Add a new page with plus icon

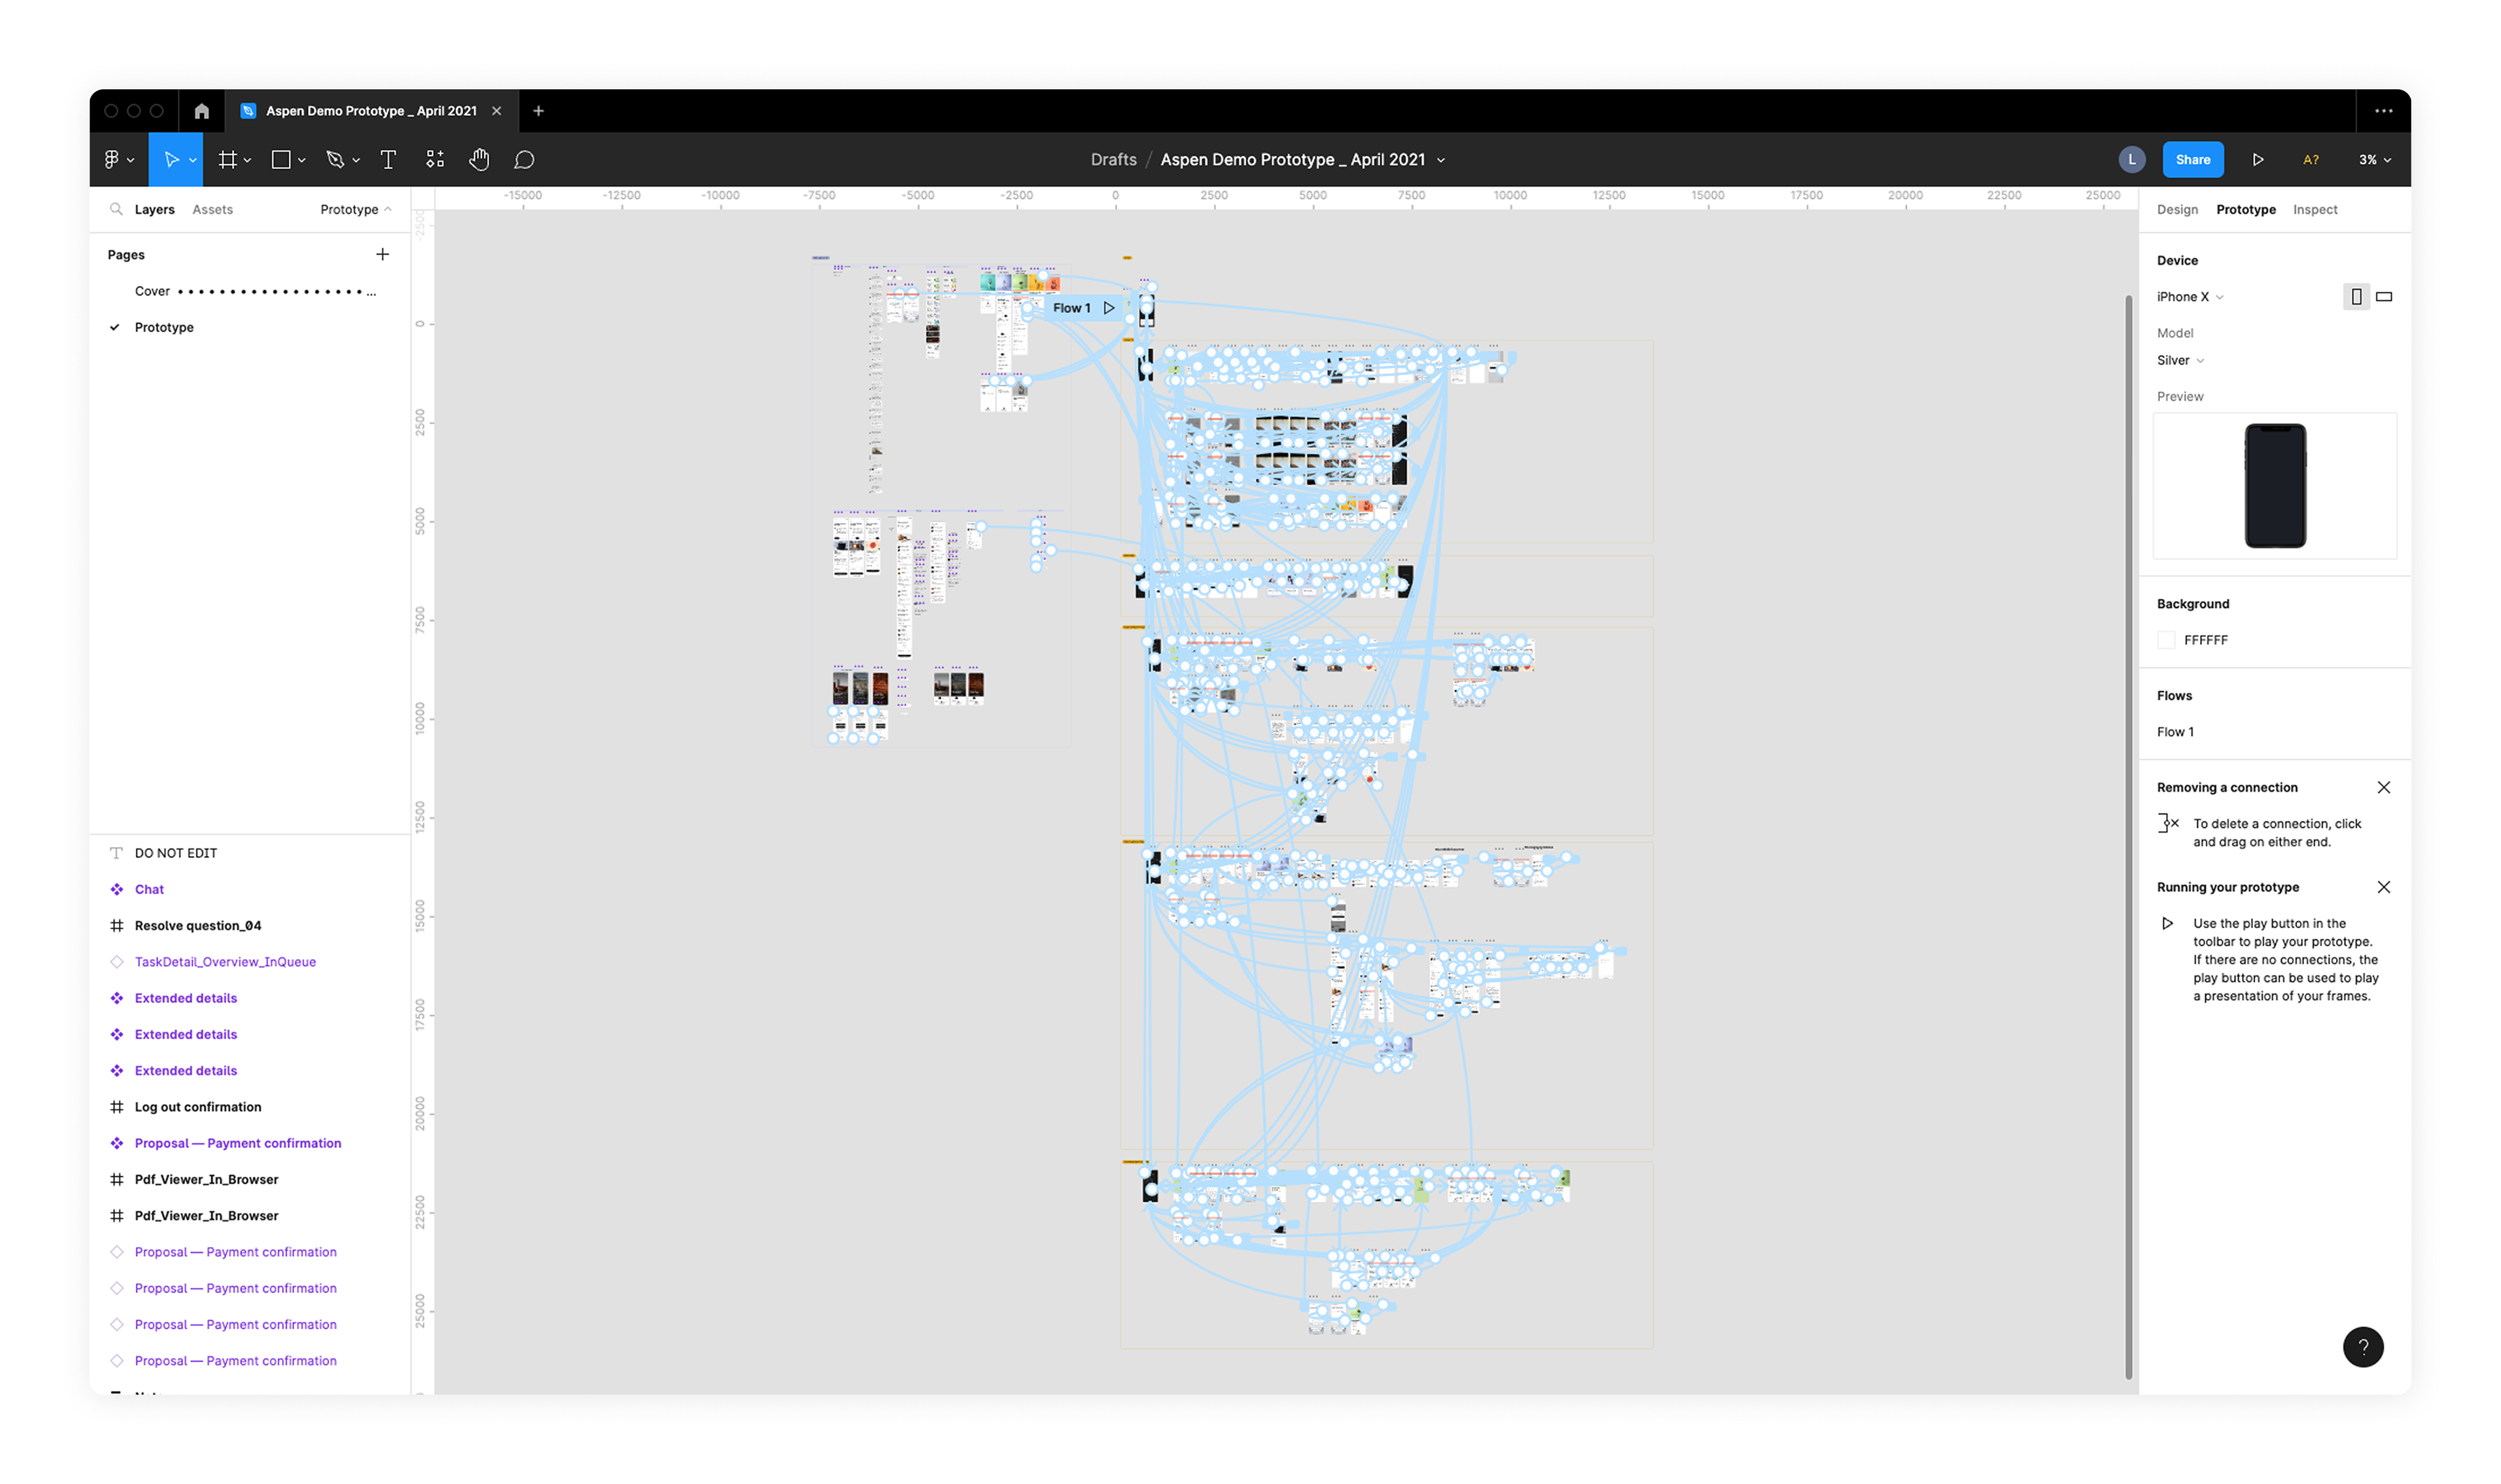382,255
